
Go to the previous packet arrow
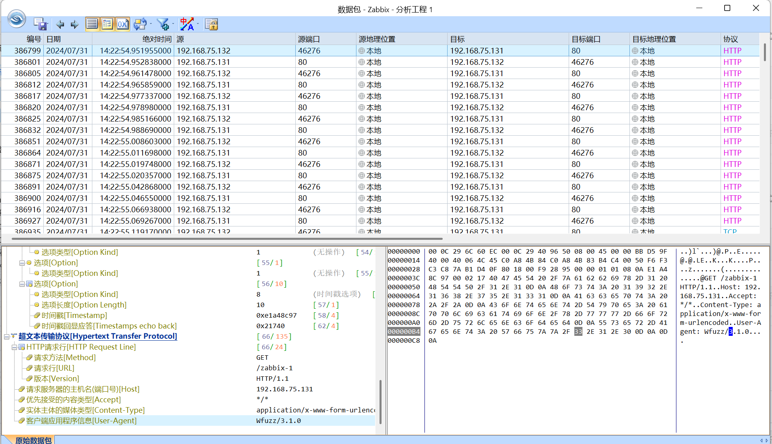(x=60, y=25)
